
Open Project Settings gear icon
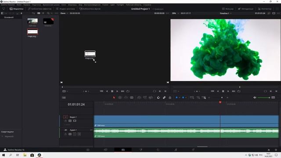pos(276,150)
